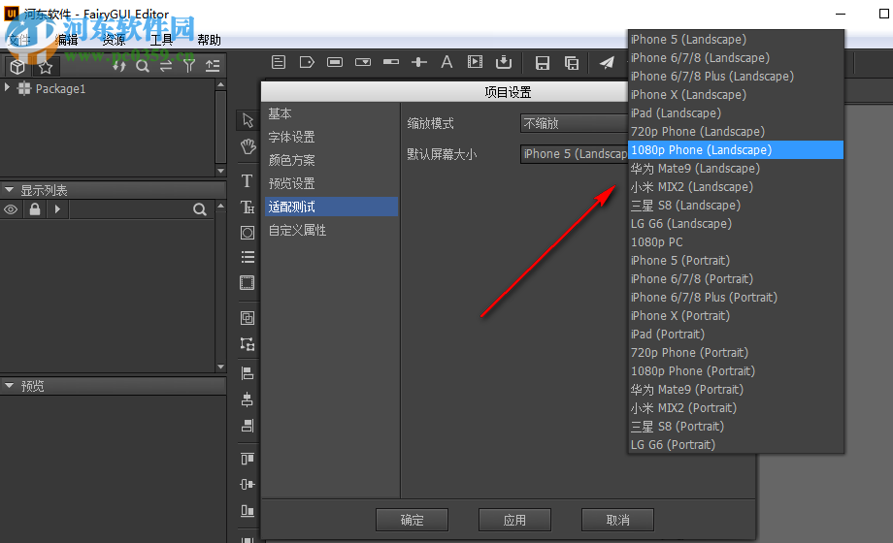The width and height of the screenshot is (893, 543).
Task: Open the 工具 menu
Action: click(x=162, y=40)
